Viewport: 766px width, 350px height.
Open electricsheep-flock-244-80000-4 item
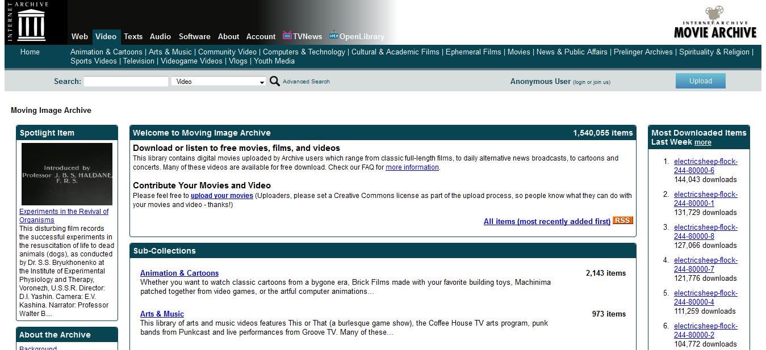pyautogui.click(x=706, y=297)
